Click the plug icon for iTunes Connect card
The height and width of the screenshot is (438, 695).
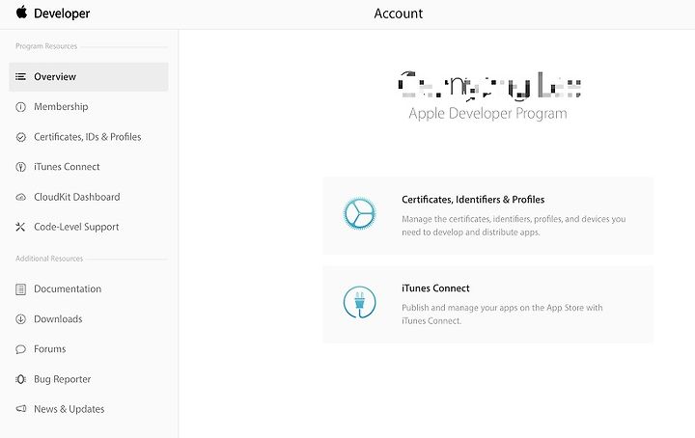point(359,302)
